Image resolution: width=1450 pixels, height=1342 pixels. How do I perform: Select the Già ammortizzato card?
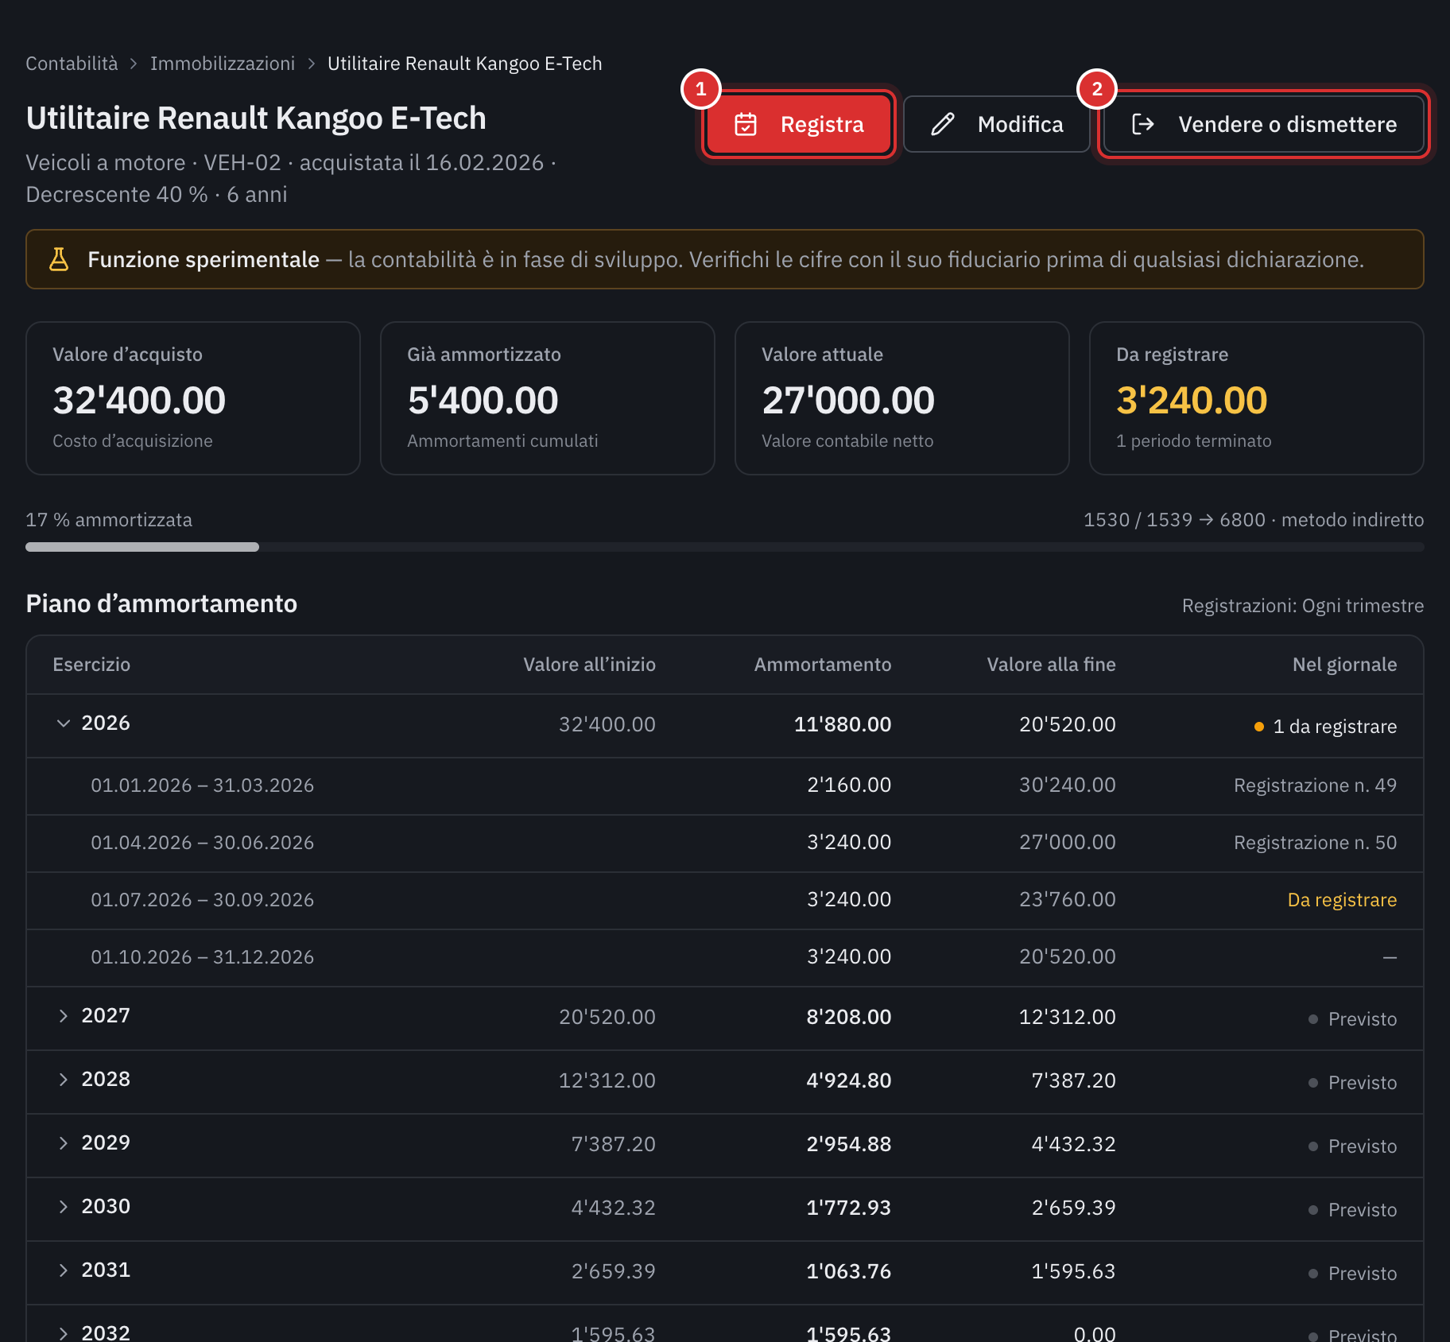coord(548,398)
